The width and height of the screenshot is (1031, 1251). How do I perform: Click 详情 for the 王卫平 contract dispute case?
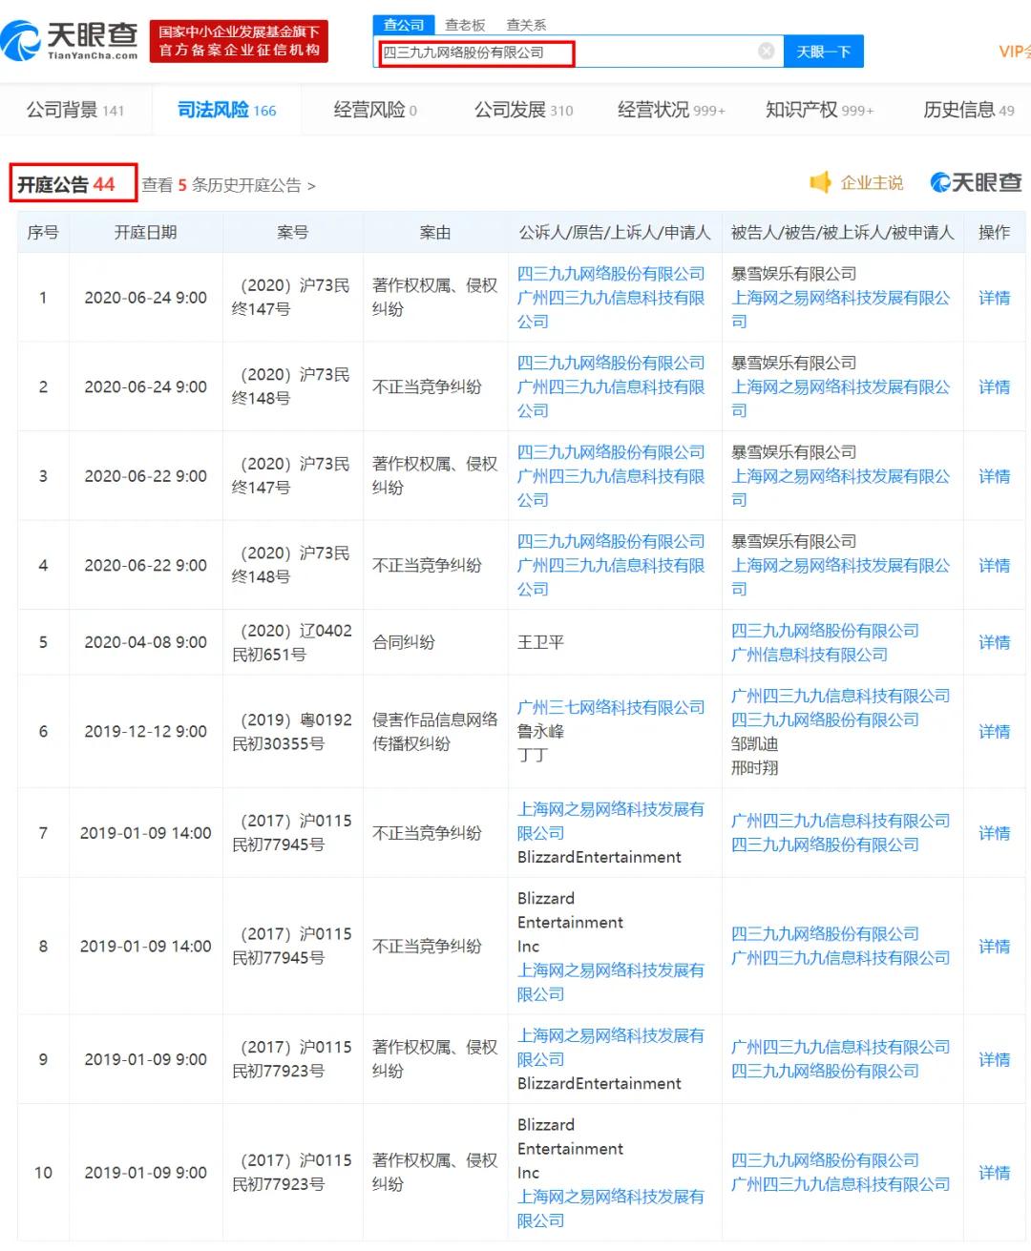coord(994,642)
